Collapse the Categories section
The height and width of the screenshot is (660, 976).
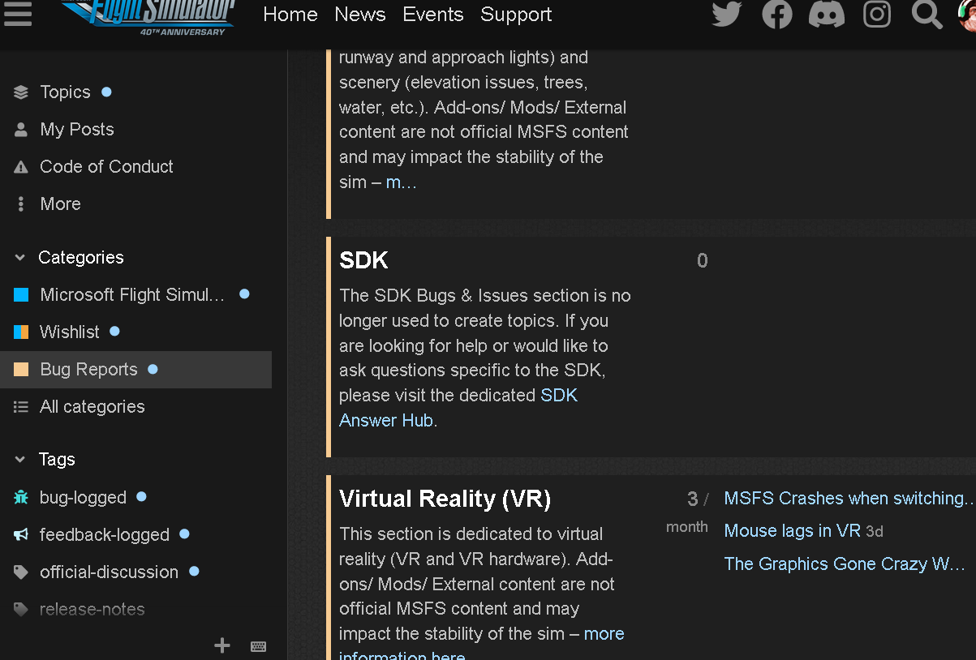click(18, 257)
